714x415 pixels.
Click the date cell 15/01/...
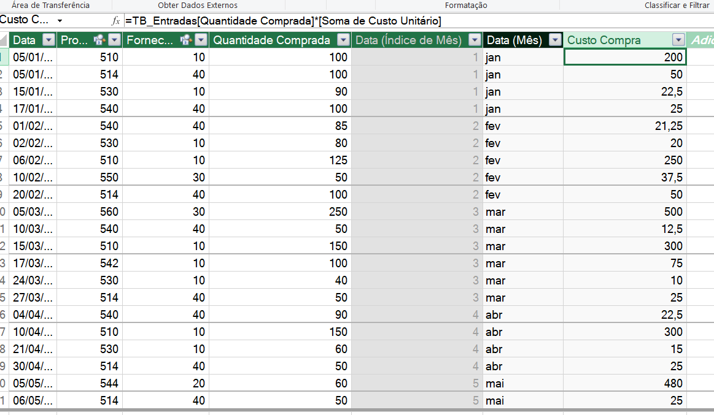tap(33, 91)
